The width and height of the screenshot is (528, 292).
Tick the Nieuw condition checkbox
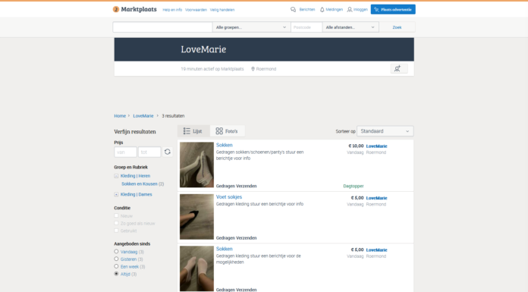(116, 215)
